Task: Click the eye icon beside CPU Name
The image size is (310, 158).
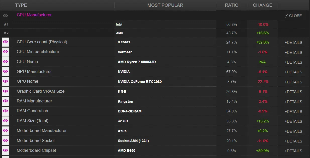Action: (5, 62)
